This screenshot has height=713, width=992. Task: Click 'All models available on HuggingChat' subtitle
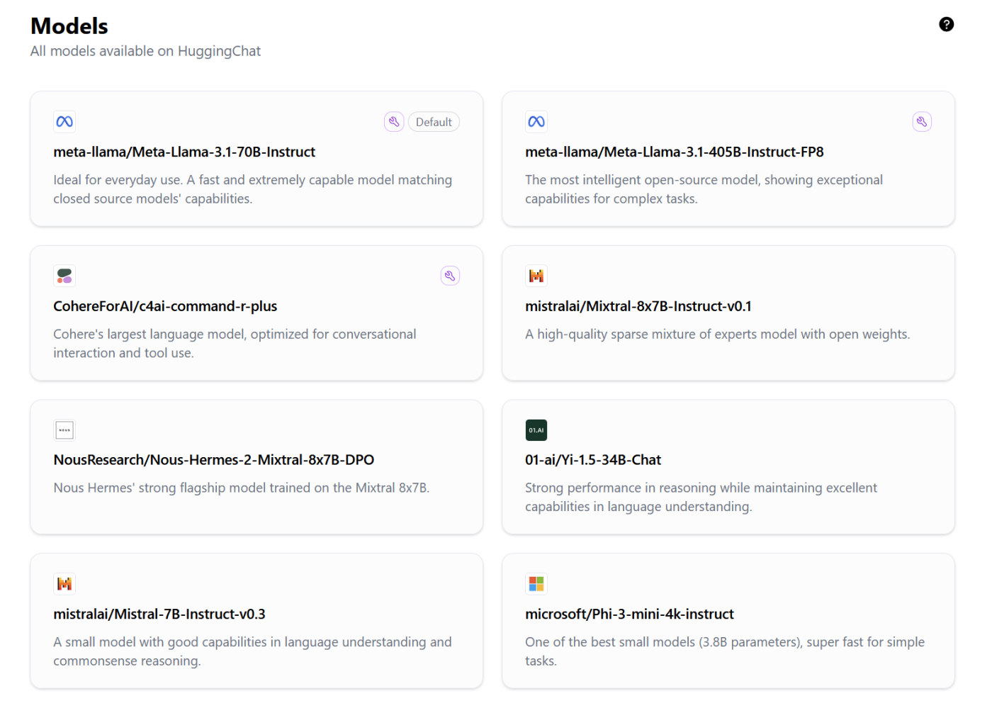click(x=145, y=51)
